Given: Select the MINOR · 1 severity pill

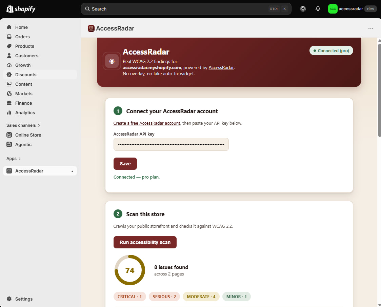Looking at the screenshot, I should pos(236,296).
